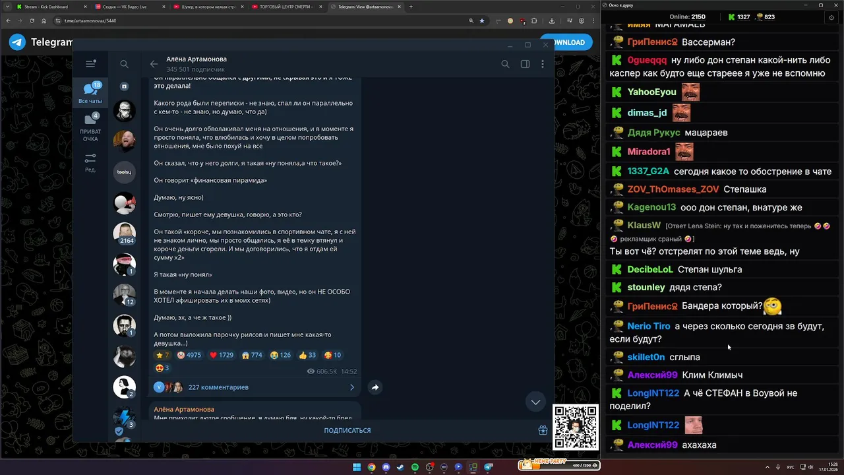Click the taskbar volume speaker icon

(x=810, y=467)
